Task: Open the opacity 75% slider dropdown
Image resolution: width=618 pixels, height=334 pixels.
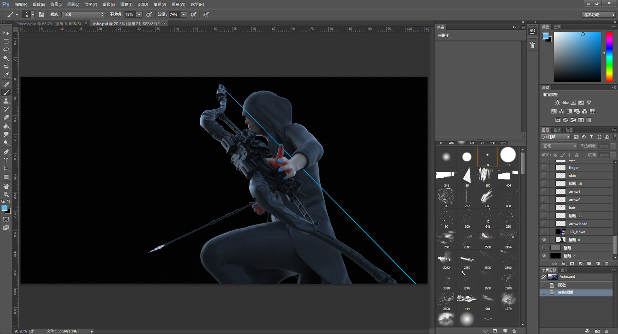Action: point(139,14)
